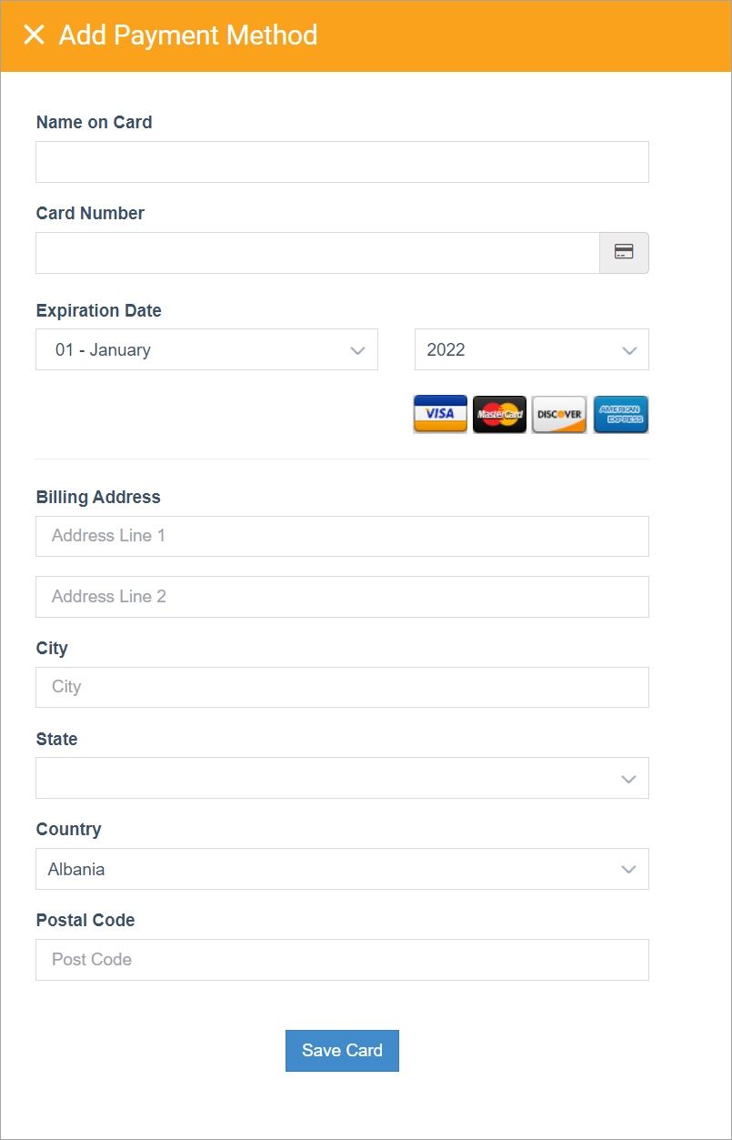732x1140 pixels.
Task: Click the Add Payment Method title text
Action: point(188,35)
